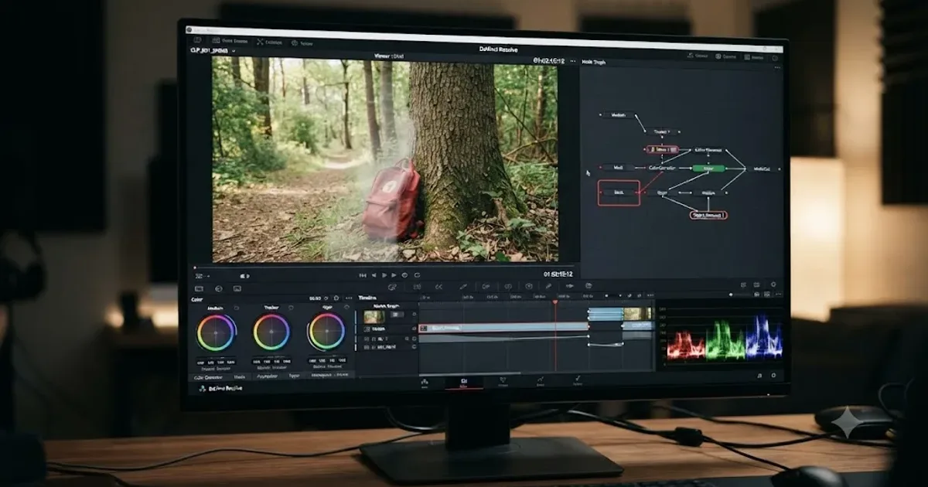
Task: Click the RGB parade scope display
Action: coord(723,336)
